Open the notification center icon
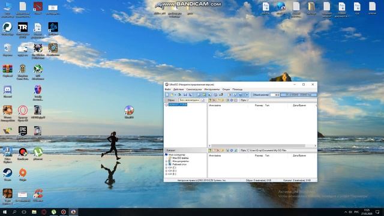 377,212
